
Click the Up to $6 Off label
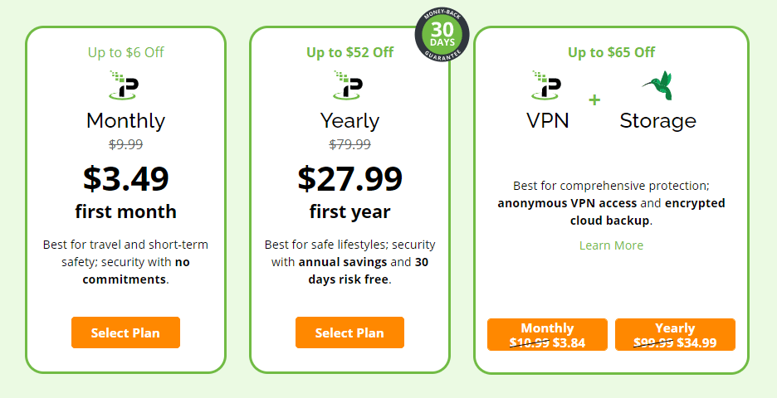(x=126, y=52)
